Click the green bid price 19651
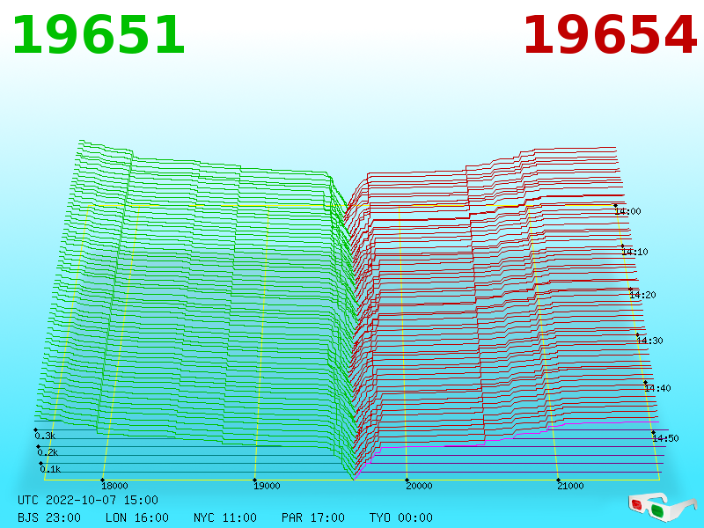The height and width of the screenshot is (528, 704). [99, 35]
